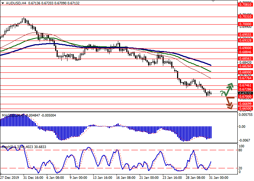
Task: Click the 0.6856 price level label
Action: click(245, 58)
